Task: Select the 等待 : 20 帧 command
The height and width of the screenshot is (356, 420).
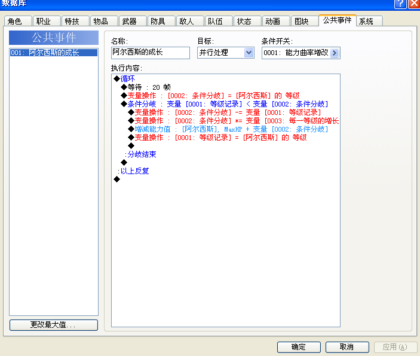Action: tap(146, 87)
